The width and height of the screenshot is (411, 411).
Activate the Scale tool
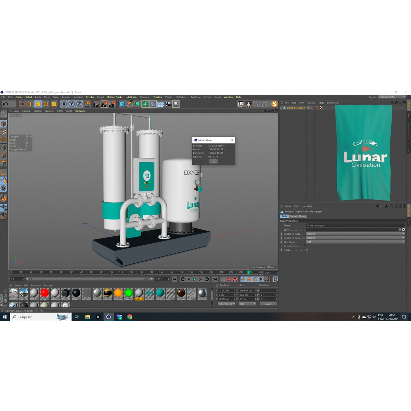(38, 104)
